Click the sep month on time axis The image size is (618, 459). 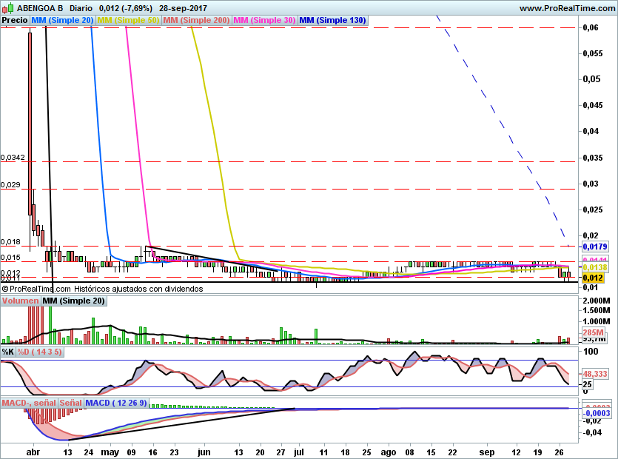click(x=487, y=452)
